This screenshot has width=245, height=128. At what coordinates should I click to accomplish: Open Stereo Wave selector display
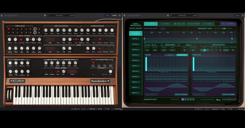click(x=50, y=48)
